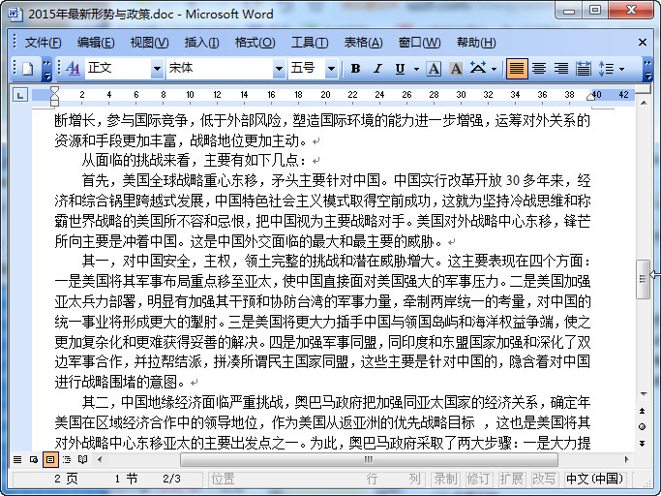Toggle 修订 track changes in status bar
This screenshot has width=661, height=496.
pyautogui.click(x=478, y=479)
